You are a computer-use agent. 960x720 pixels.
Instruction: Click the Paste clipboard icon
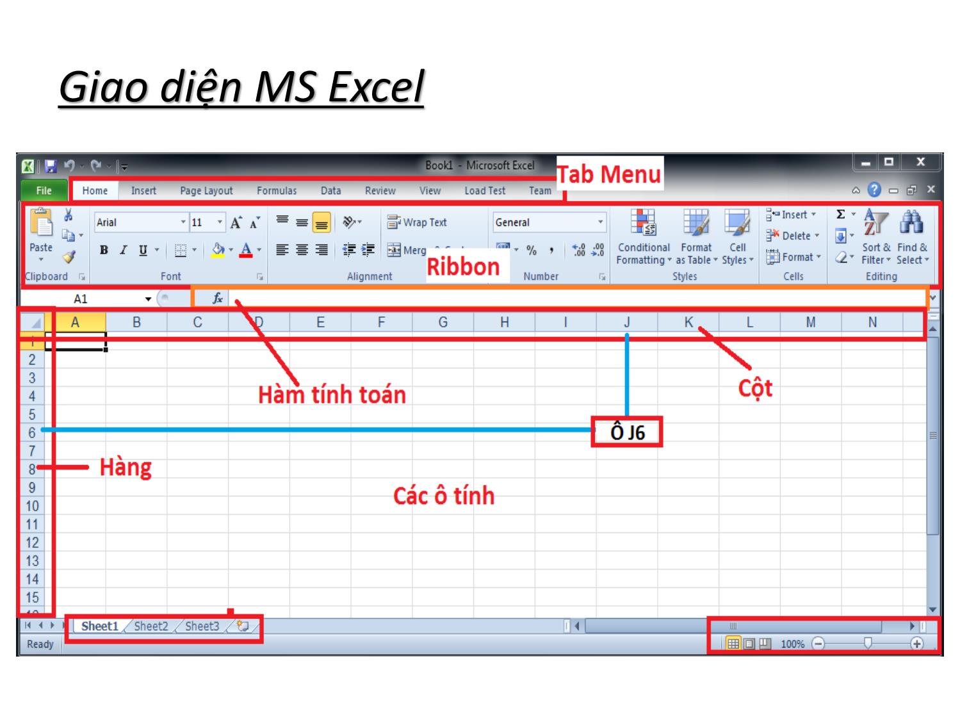point(42,222)
